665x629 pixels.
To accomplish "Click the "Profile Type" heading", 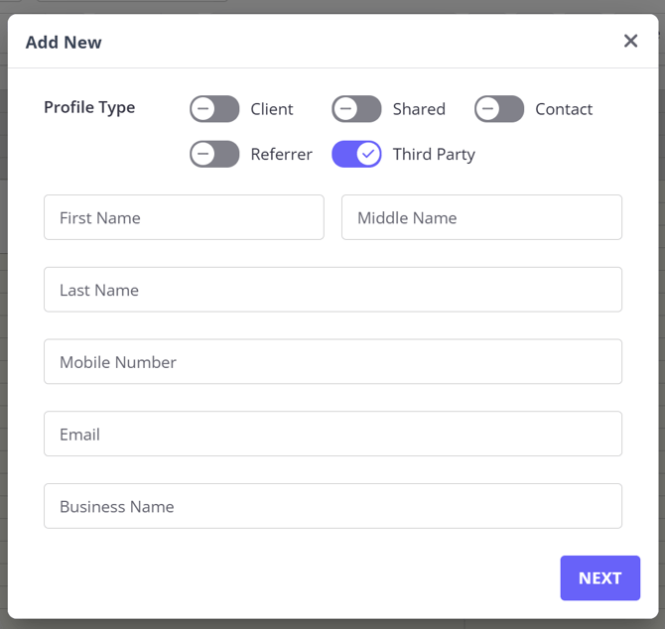I will coord(89,107).
